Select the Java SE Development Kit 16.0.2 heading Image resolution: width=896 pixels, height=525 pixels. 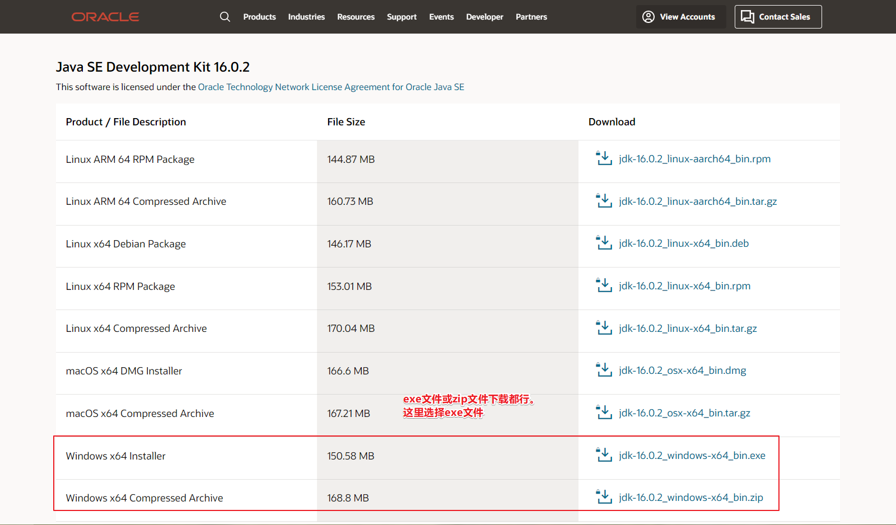point(153,67)
